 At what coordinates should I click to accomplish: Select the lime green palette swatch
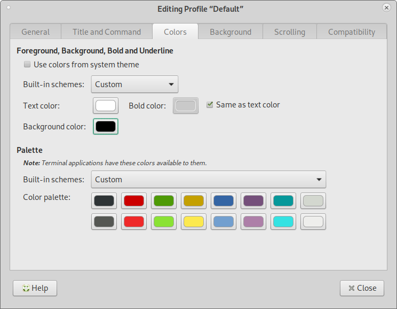point(164,221)
